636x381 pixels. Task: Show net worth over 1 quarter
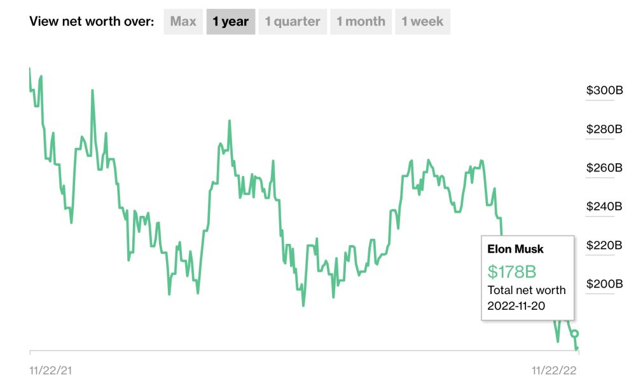(293, 22)
